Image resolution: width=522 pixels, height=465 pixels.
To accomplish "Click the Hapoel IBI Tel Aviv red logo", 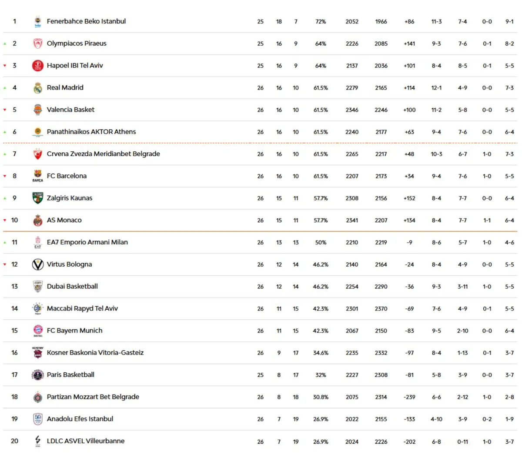I will click(x=38, y=66).
